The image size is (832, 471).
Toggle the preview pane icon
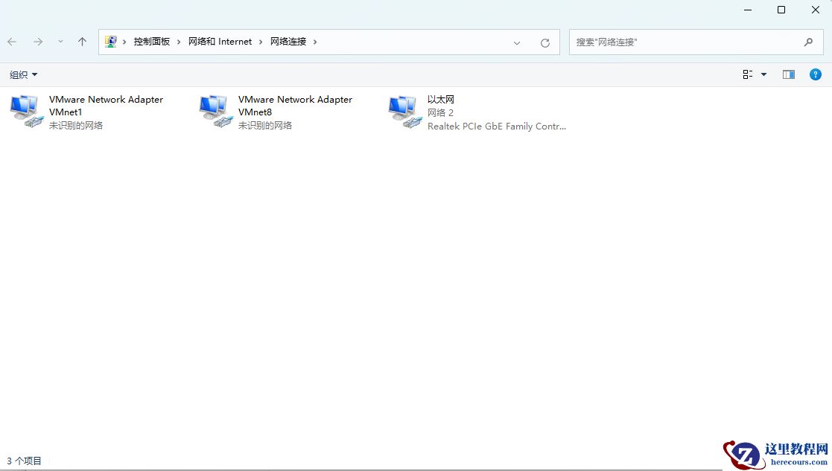(788, 74)
